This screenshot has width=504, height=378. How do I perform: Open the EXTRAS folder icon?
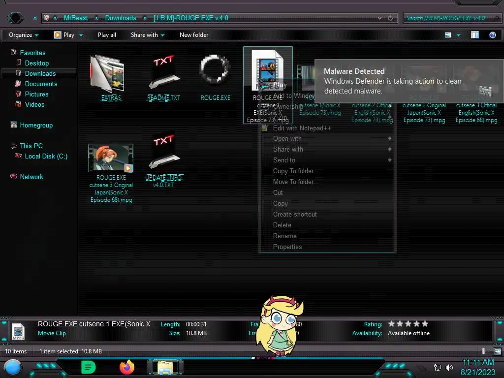point(108,74)
